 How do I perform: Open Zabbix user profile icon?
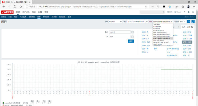pos(189,12)
